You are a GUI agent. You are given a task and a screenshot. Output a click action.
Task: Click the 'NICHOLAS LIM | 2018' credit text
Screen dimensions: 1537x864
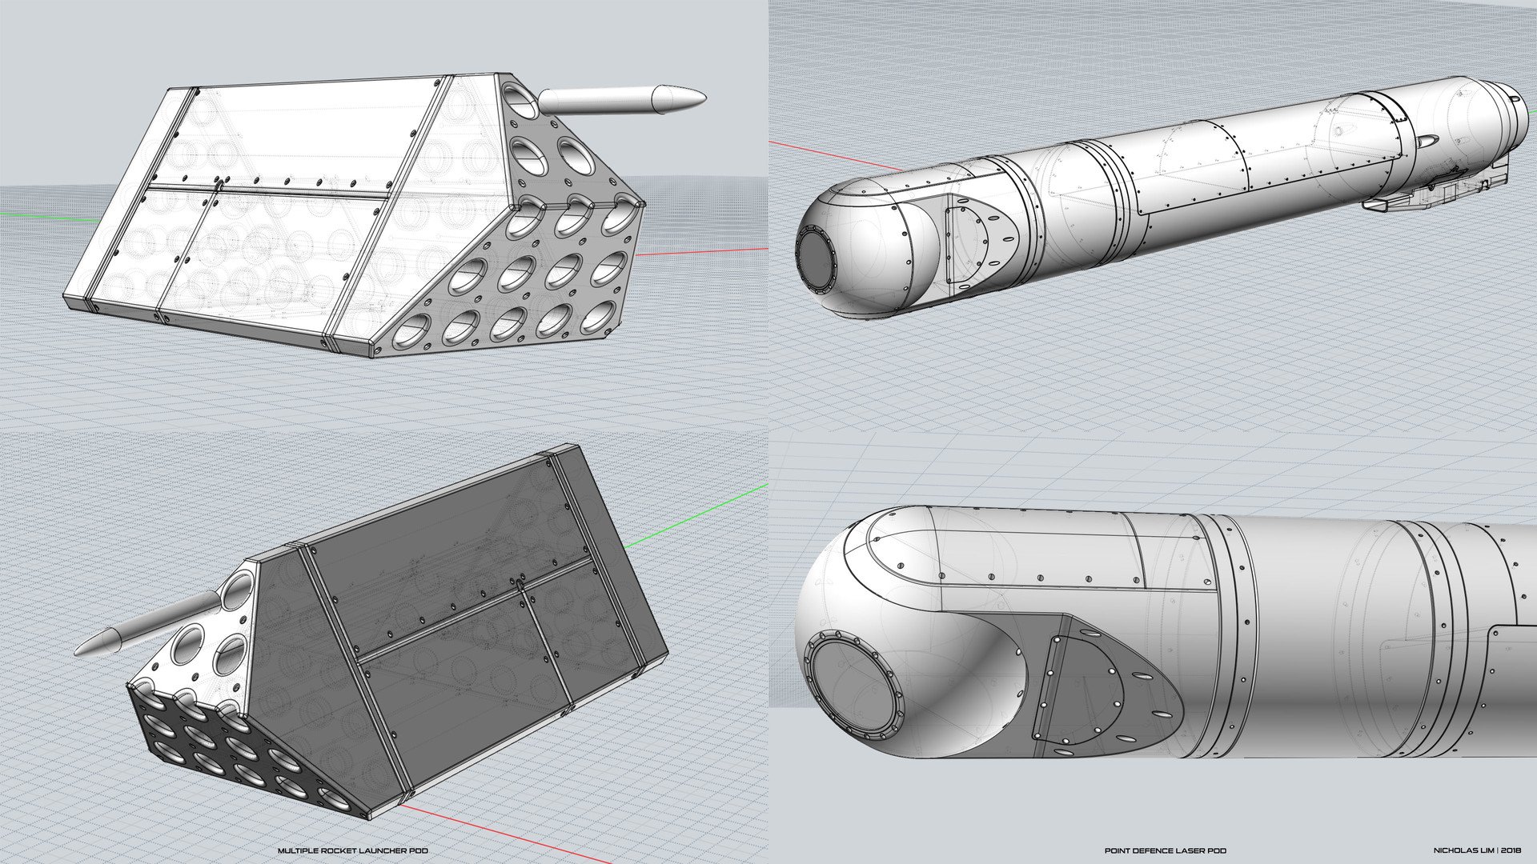click(1478, 850)
